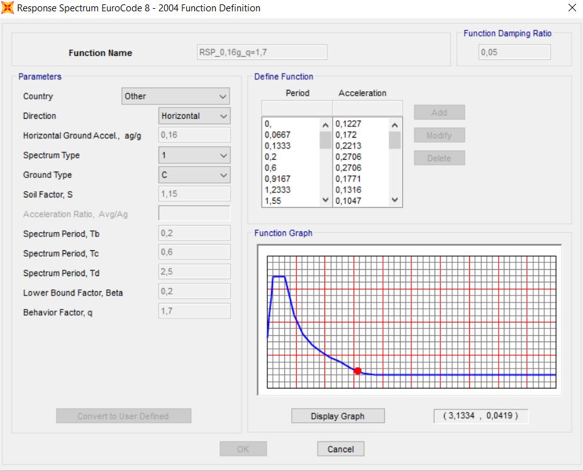The width and height of the screenshot is (583, 471).
Task: Open the Spectrum Type dropdown
Action: 194,155
